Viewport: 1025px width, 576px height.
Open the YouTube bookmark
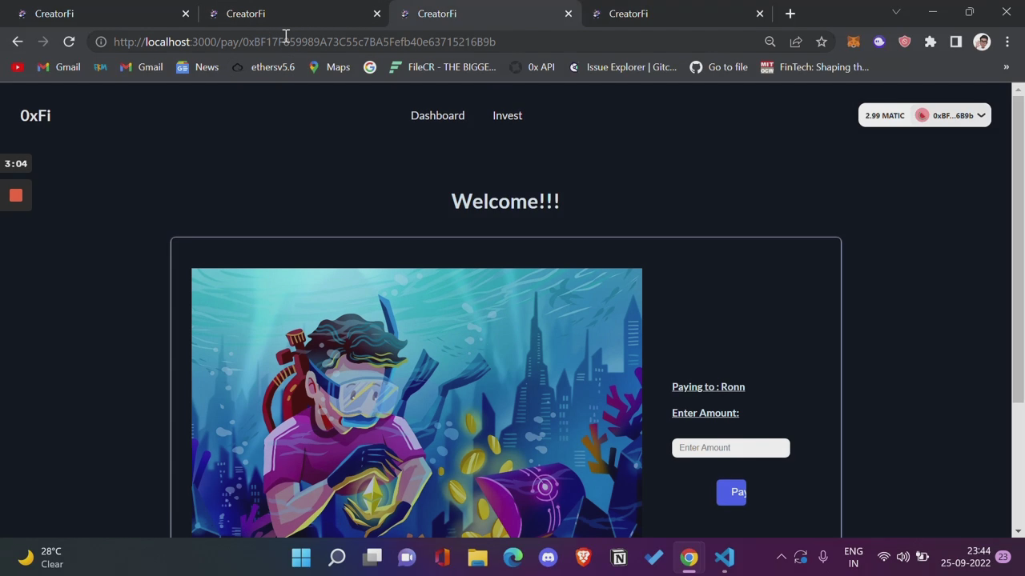[x=18, y=67]
